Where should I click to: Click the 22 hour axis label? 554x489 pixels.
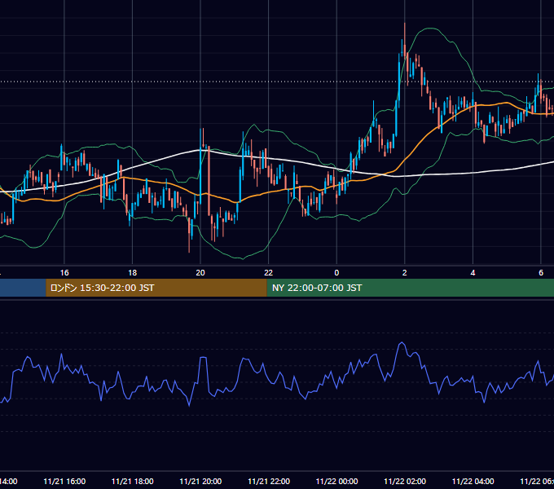269,273
